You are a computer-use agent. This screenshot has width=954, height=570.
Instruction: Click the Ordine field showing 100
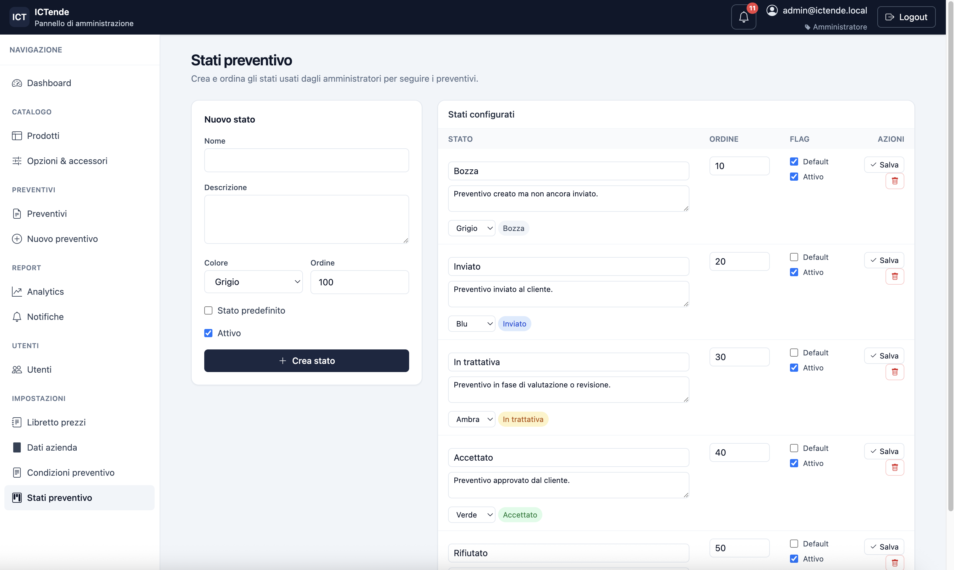(359, 282)
